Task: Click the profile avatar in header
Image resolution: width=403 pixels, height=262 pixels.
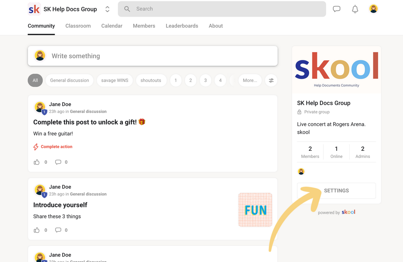Action: [373, 9]
